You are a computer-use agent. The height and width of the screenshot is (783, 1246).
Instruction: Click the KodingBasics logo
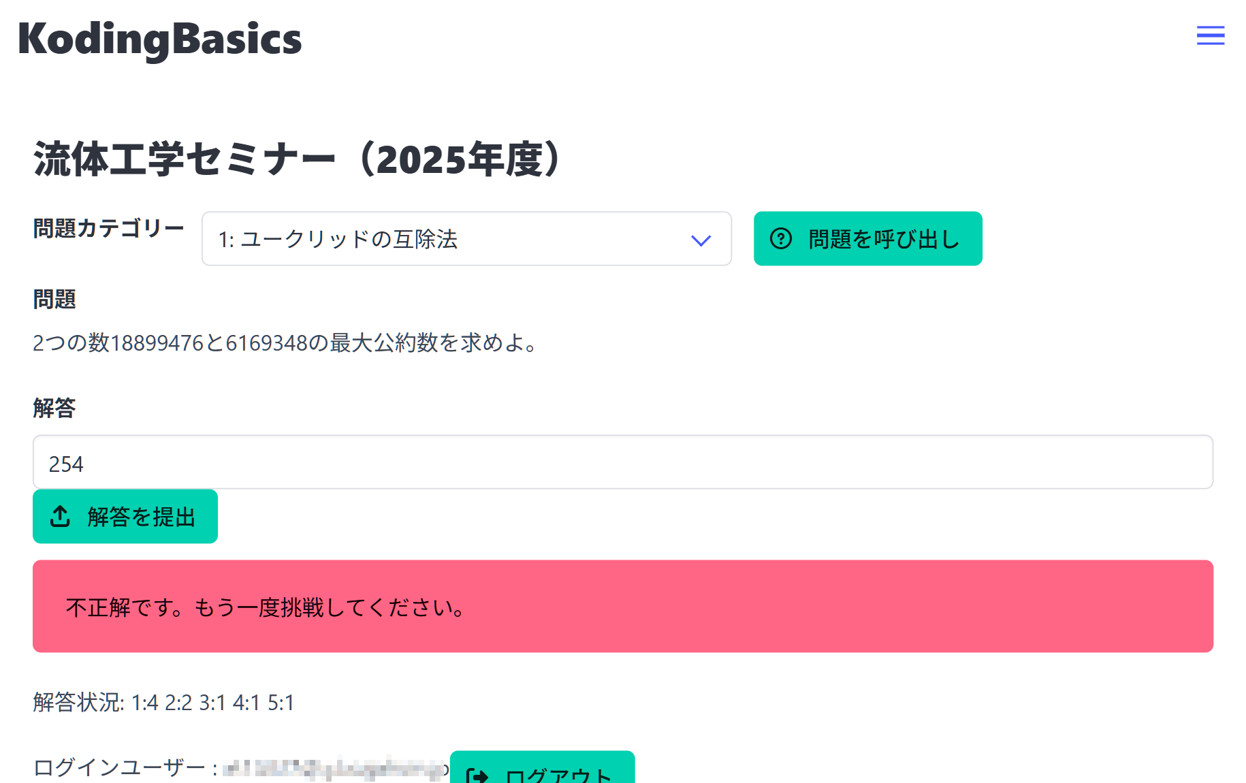click(x=159, y=39)
